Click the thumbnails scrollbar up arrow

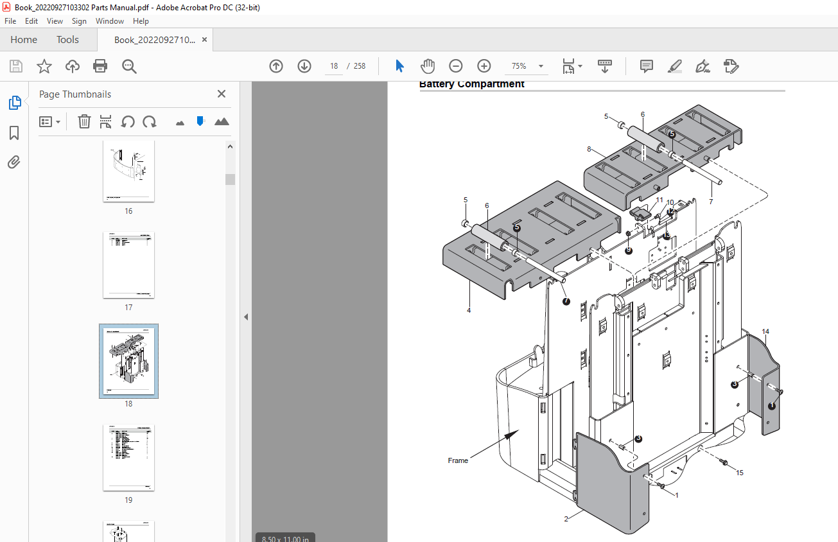[x=230, y=146]
